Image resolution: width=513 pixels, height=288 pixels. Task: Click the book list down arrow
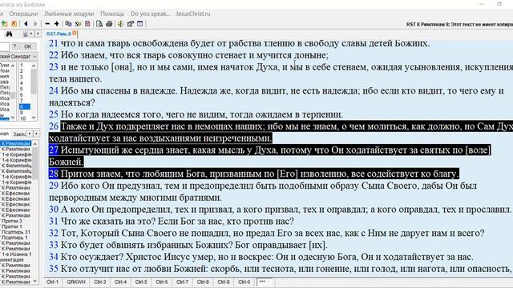13,118
